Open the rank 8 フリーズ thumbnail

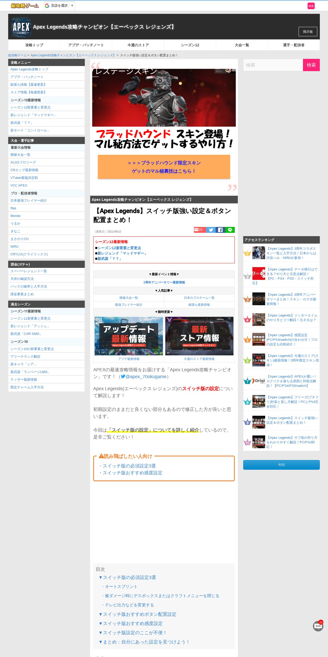point(259,401)
